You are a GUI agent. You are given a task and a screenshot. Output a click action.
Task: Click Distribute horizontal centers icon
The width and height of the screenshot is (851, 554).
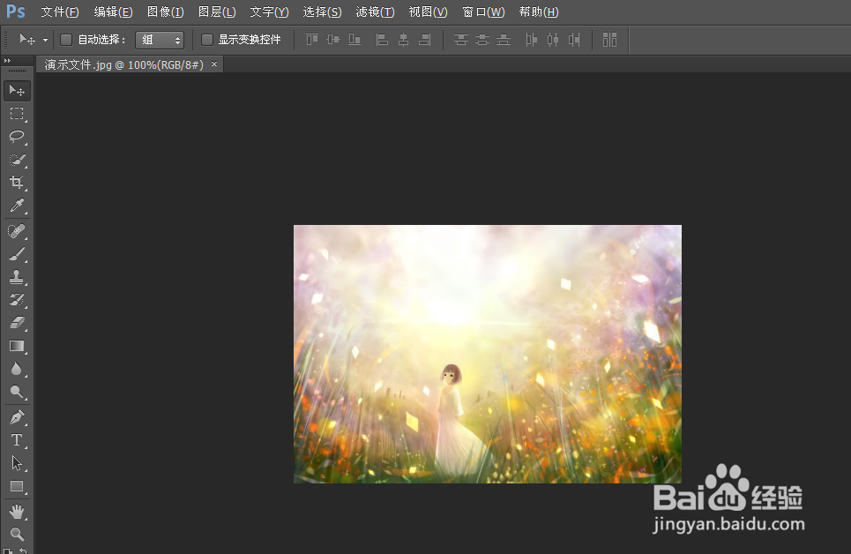[x=553, y=39]
